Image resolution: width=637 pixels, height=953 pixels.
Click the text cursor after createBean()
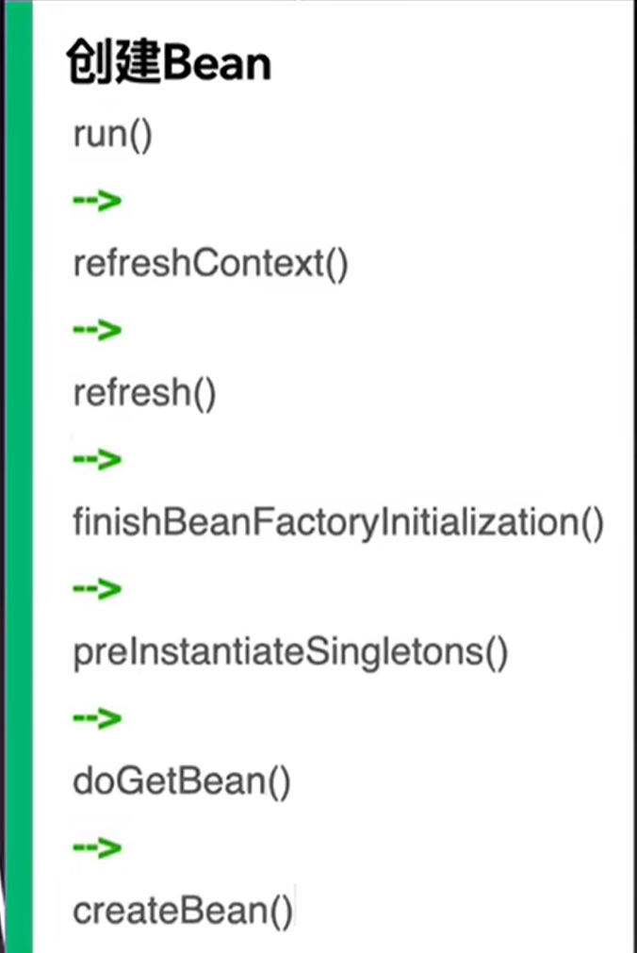coord(296,912)
